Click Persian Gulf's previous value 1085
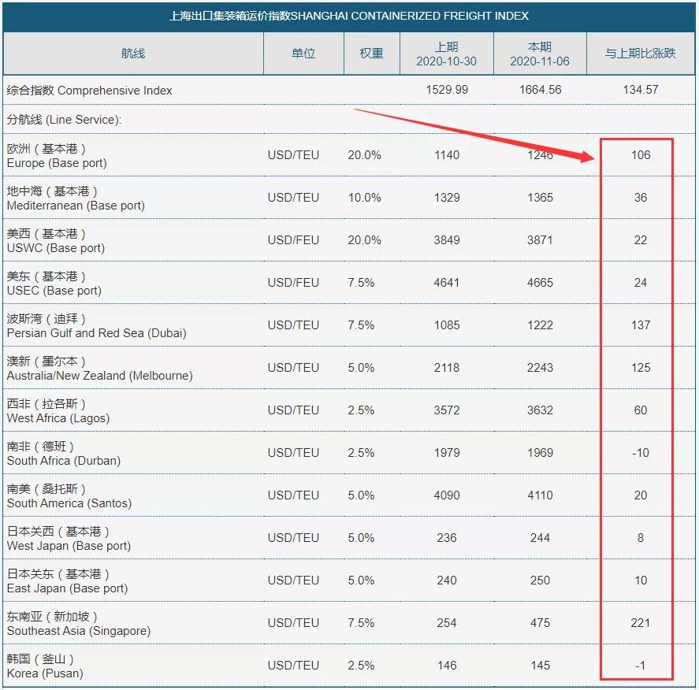The width and height of the screenshot is (699, 690). coord(447,325)
